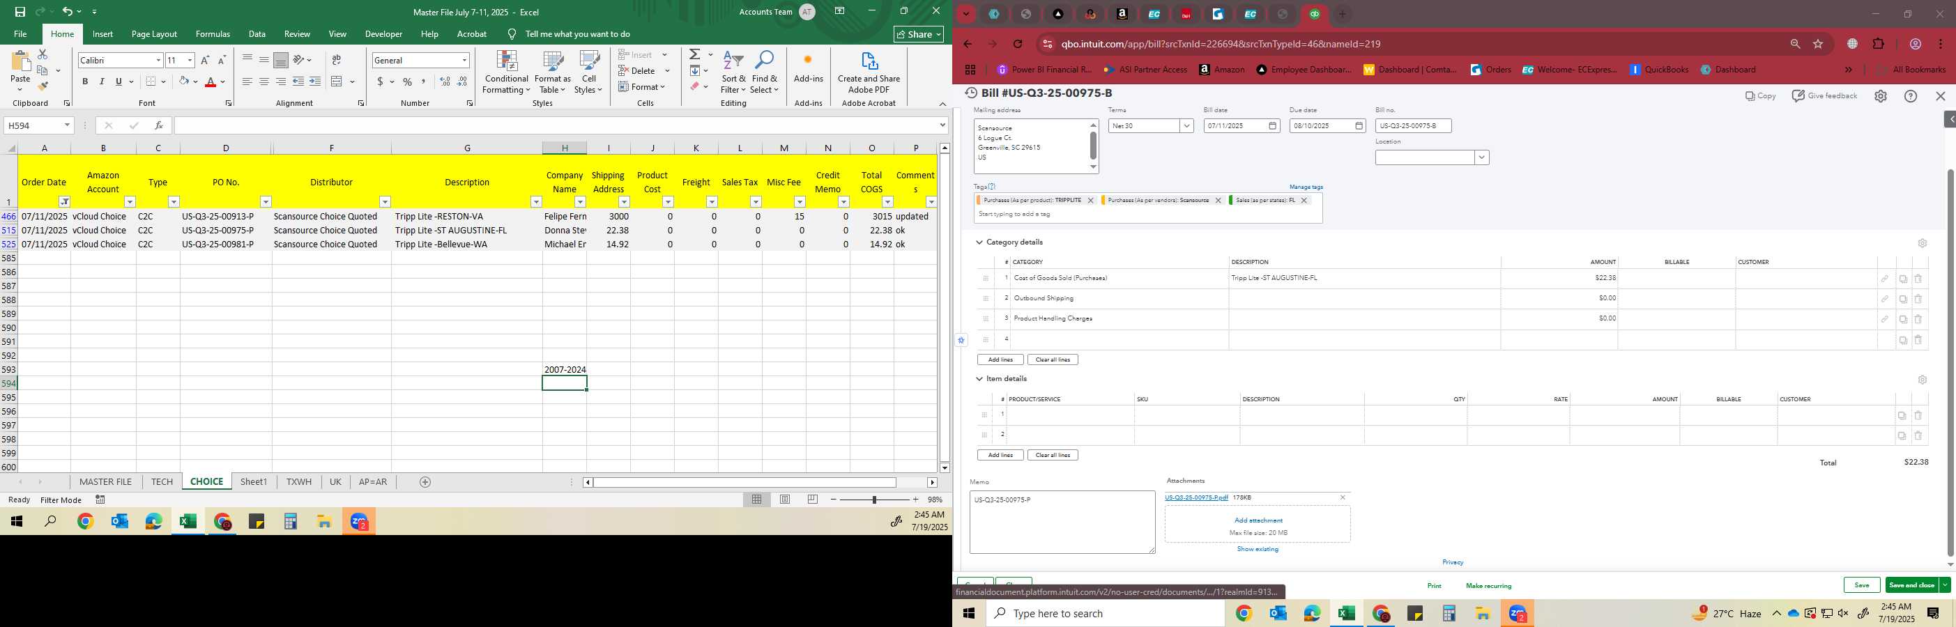This screenshot has width=1956, height=627.
Task: Switch to the TXWH sheet tab
Action: tap(299, 482)
